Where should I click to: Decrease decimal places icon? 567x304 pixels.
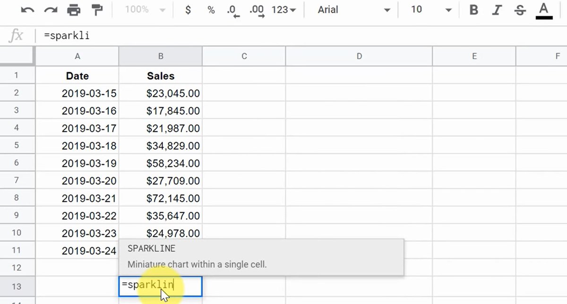233,11
